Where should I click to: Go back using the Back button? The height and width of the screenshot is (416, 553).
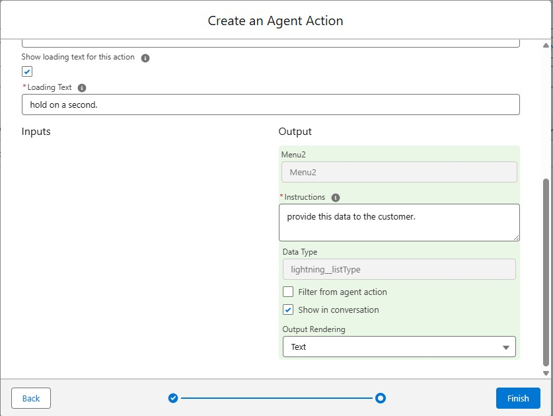pos(31,398)
